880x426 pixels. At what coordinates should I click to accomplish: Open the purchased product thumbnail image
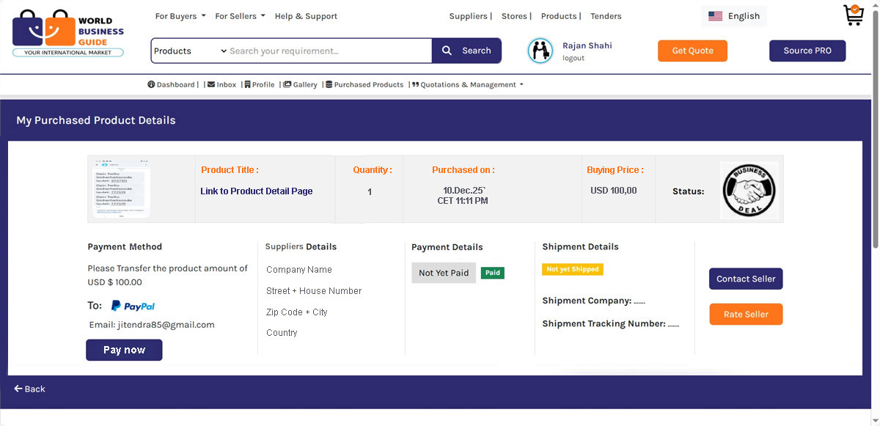[x=121, y=189]
